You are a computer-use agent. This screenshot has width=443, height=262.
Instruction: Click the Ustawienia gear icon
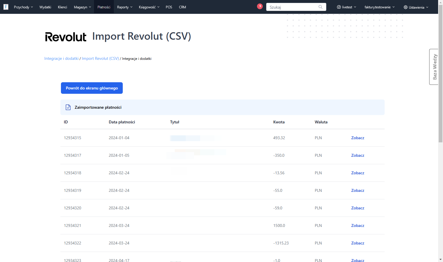click(405, 7)
